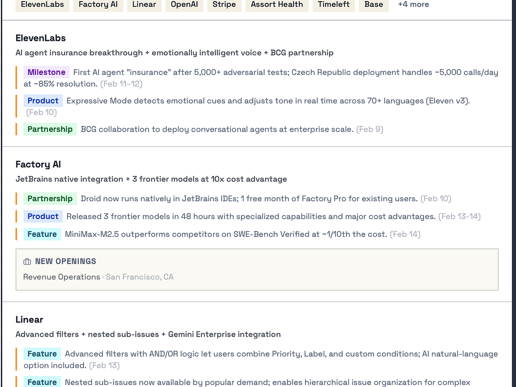Choose the Stripe chip
516x387 pixels.
(224, 5)
